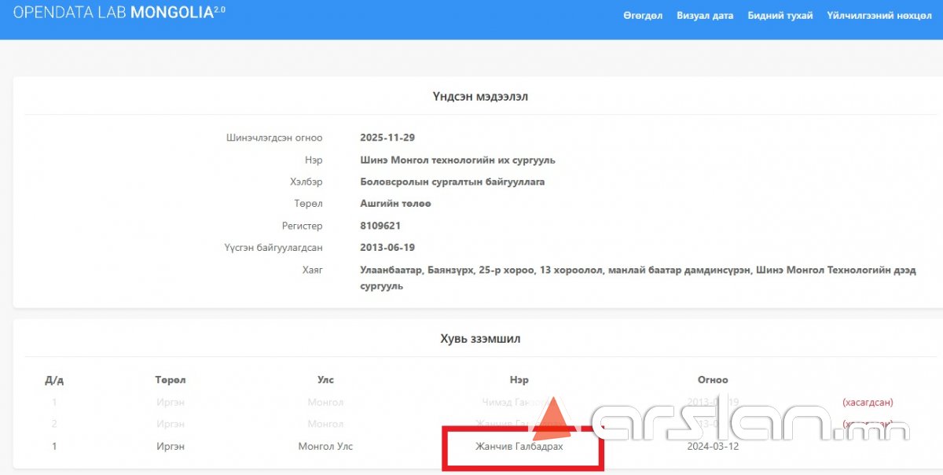Select the Боловсролын сургалтын байгууллага value
Image resolution: width=943 pixels, height=475 pixels.
coord(452,182)
